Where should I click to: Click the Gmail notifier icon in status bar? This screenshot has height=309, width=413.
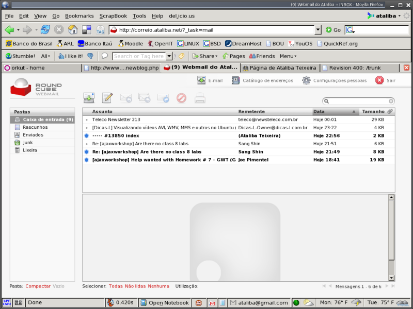click(x=212, y=303)
